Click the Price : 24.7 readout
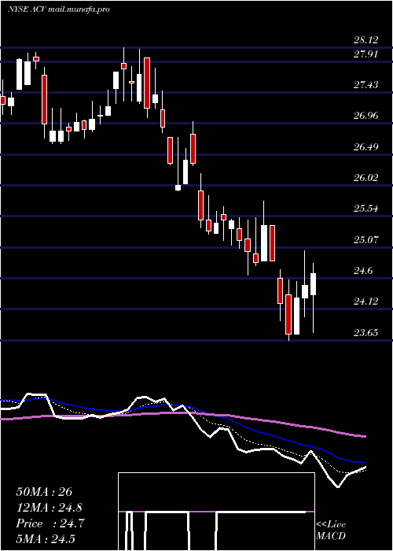 50,523
